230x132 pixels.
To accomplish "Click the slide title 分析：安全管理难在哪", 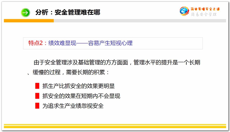I will pos(68,12).
